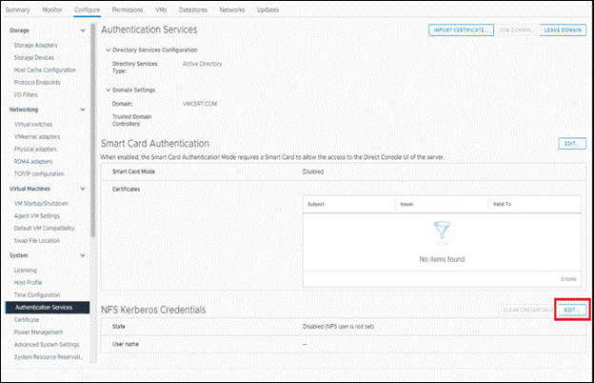Edit NFS Kerberos Credentials
Image resolution: width=594 pixels, height=383 pixels.
point(572,311)
